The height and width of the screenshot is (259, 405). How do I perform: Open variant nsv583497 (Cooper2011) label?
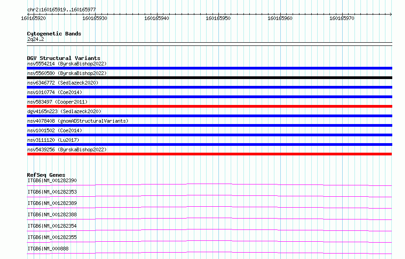point(57,102)
